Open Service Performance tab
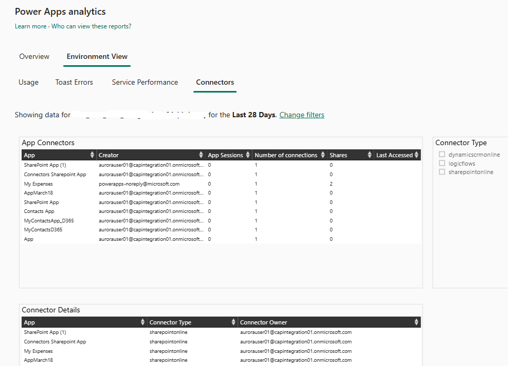The image size is (508, 366). pos(145,83)
